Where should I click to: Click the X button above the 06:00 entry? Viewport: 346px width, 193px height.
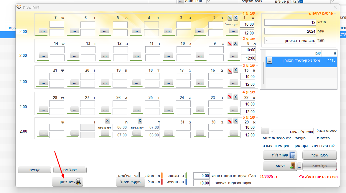[108, 121]
